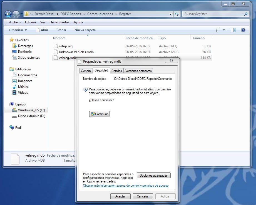256x205 pixels.
Task: Click Aceptar in the properties dialog
Action: click(120, 196)
